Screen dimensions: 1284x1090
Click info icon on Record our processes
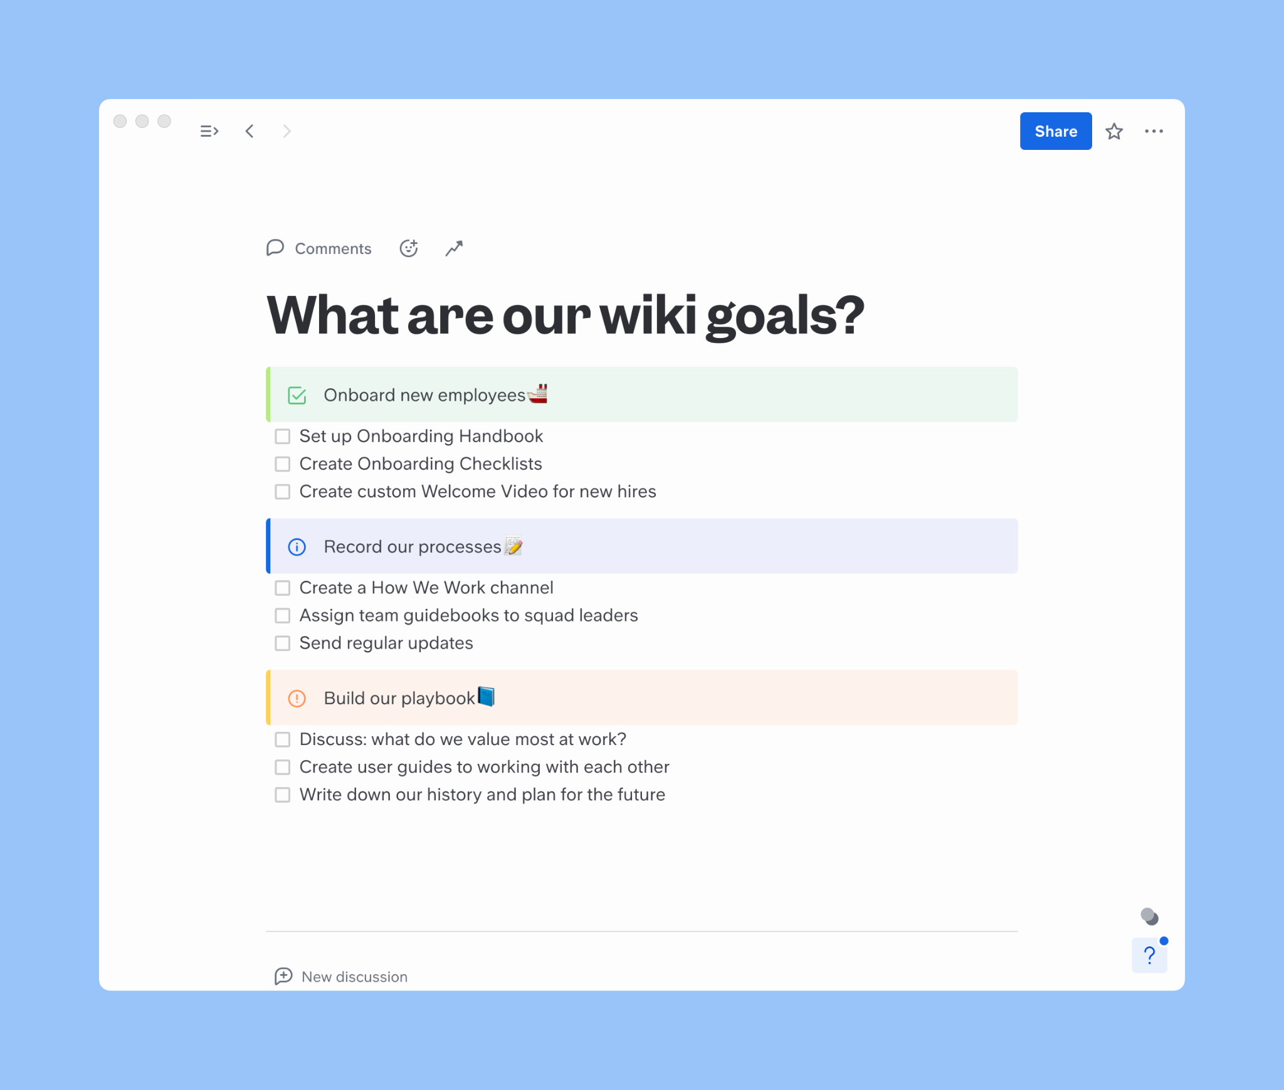[x=297, y=546]
